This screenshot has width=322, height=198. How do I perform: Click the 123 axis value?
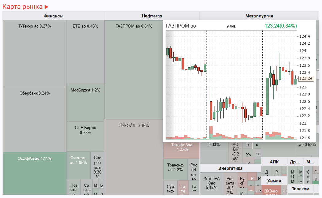coord(303,87)
